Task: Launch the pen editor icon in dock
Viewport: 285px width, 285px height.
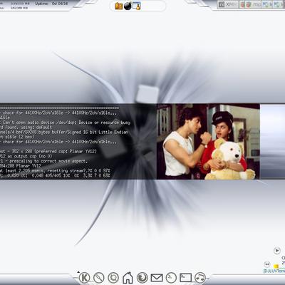Action: tap(99, 277)
